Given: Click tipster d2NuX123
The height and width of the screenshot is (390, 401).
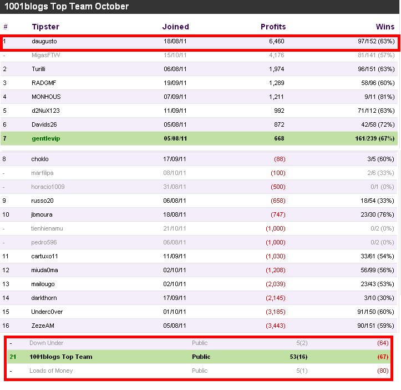Looking at the screenshot, I should coord(46,111).
